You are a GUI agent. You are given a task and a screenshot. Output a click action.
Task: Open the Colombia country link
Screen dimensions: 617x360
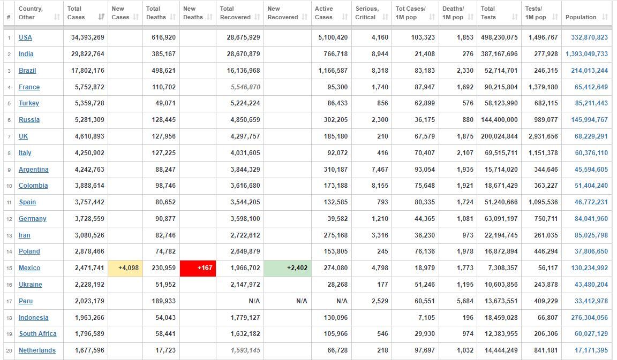coord(33,186)
